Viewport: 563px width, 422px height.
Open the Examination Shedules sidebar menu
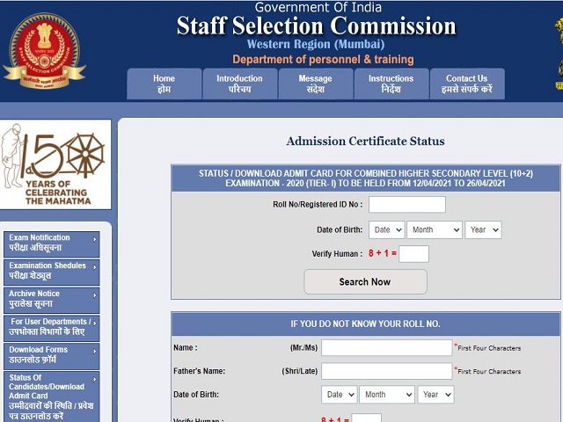(52, 272)
